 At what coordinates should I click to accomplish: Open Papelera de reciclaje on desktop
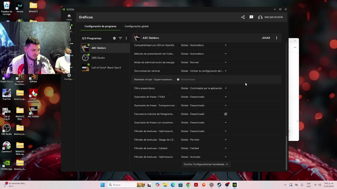click(7, 9)
